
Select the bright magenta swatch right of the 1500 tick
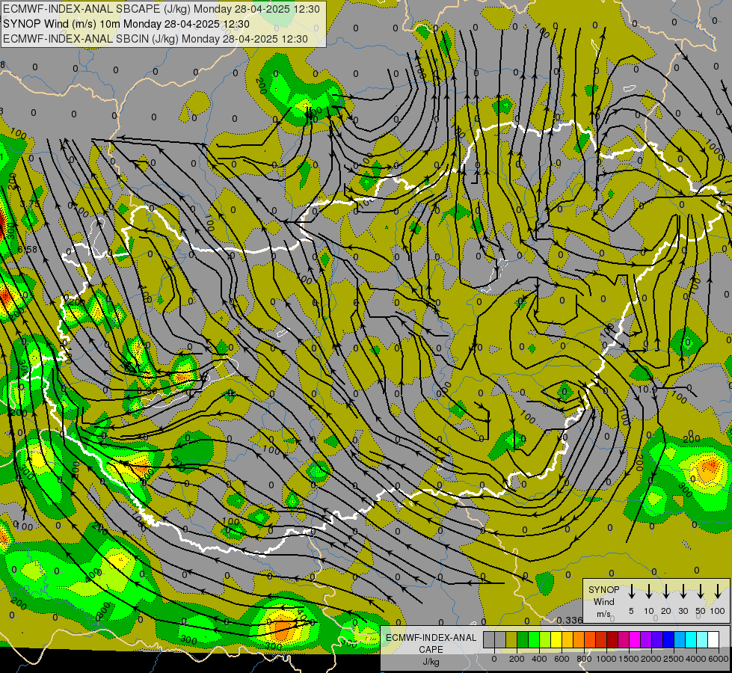point(635,639)
